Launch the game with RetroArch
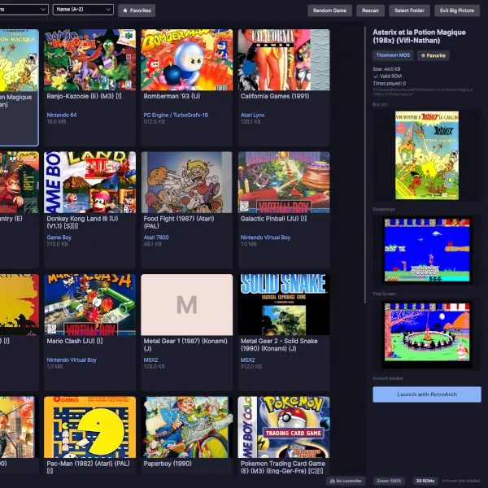Screen dimensions: 488x488 tap(427, 394)
